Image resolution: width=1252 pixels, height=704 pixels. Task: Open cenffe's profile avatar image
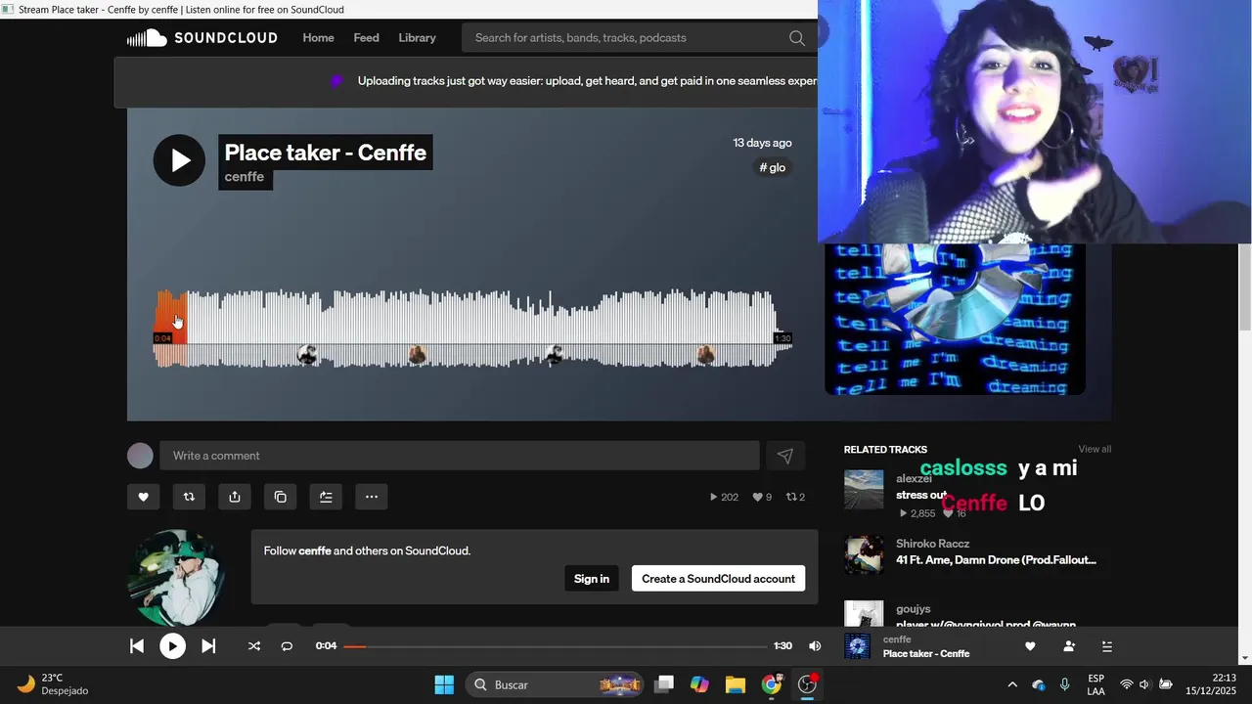[176, 578]
